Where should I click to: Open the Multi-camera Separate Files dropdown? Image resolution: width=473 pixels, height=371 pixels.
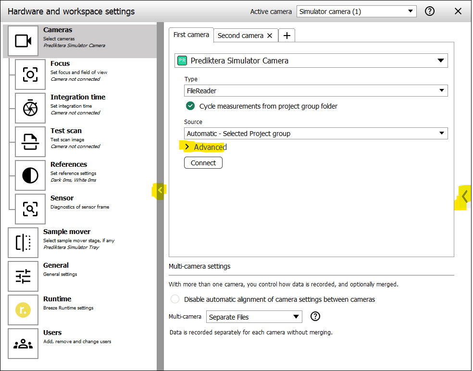click(x=254, y=317)
